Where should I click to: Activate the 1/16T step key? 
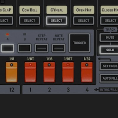(68, 72)
